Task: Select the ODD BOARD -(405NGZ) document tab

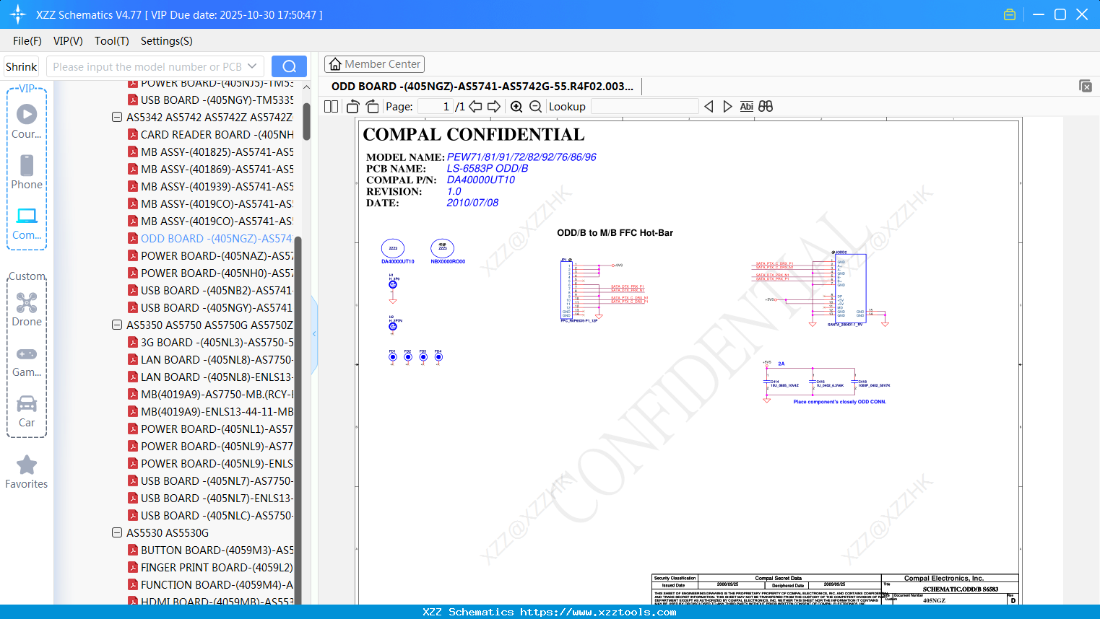Action: [482, 87]
